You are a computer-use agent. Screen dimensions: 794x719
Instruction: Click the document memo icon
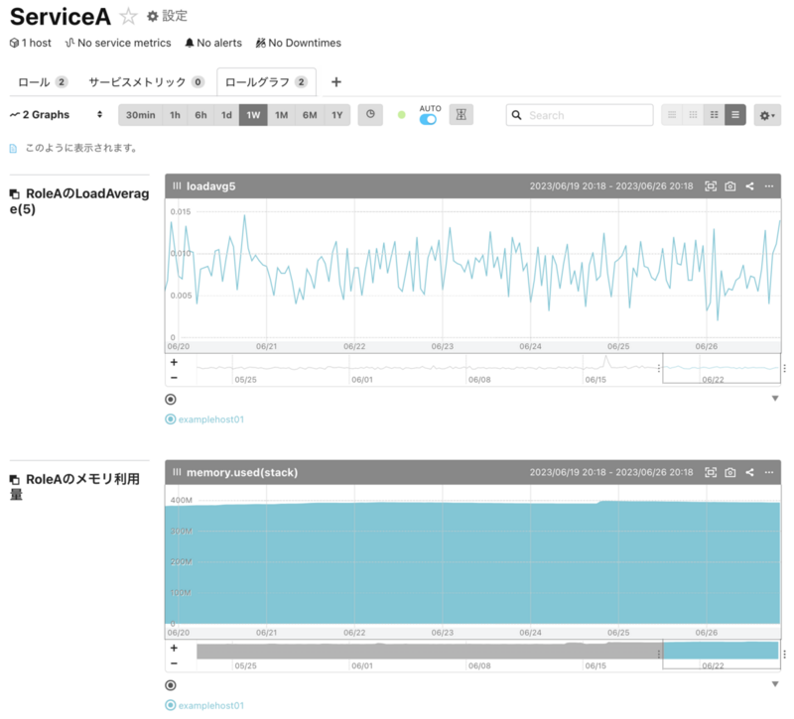click(13, 148)
